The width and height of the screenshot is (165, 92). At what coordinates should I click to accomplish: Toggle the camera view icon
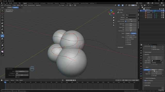(x=113, y=23)
